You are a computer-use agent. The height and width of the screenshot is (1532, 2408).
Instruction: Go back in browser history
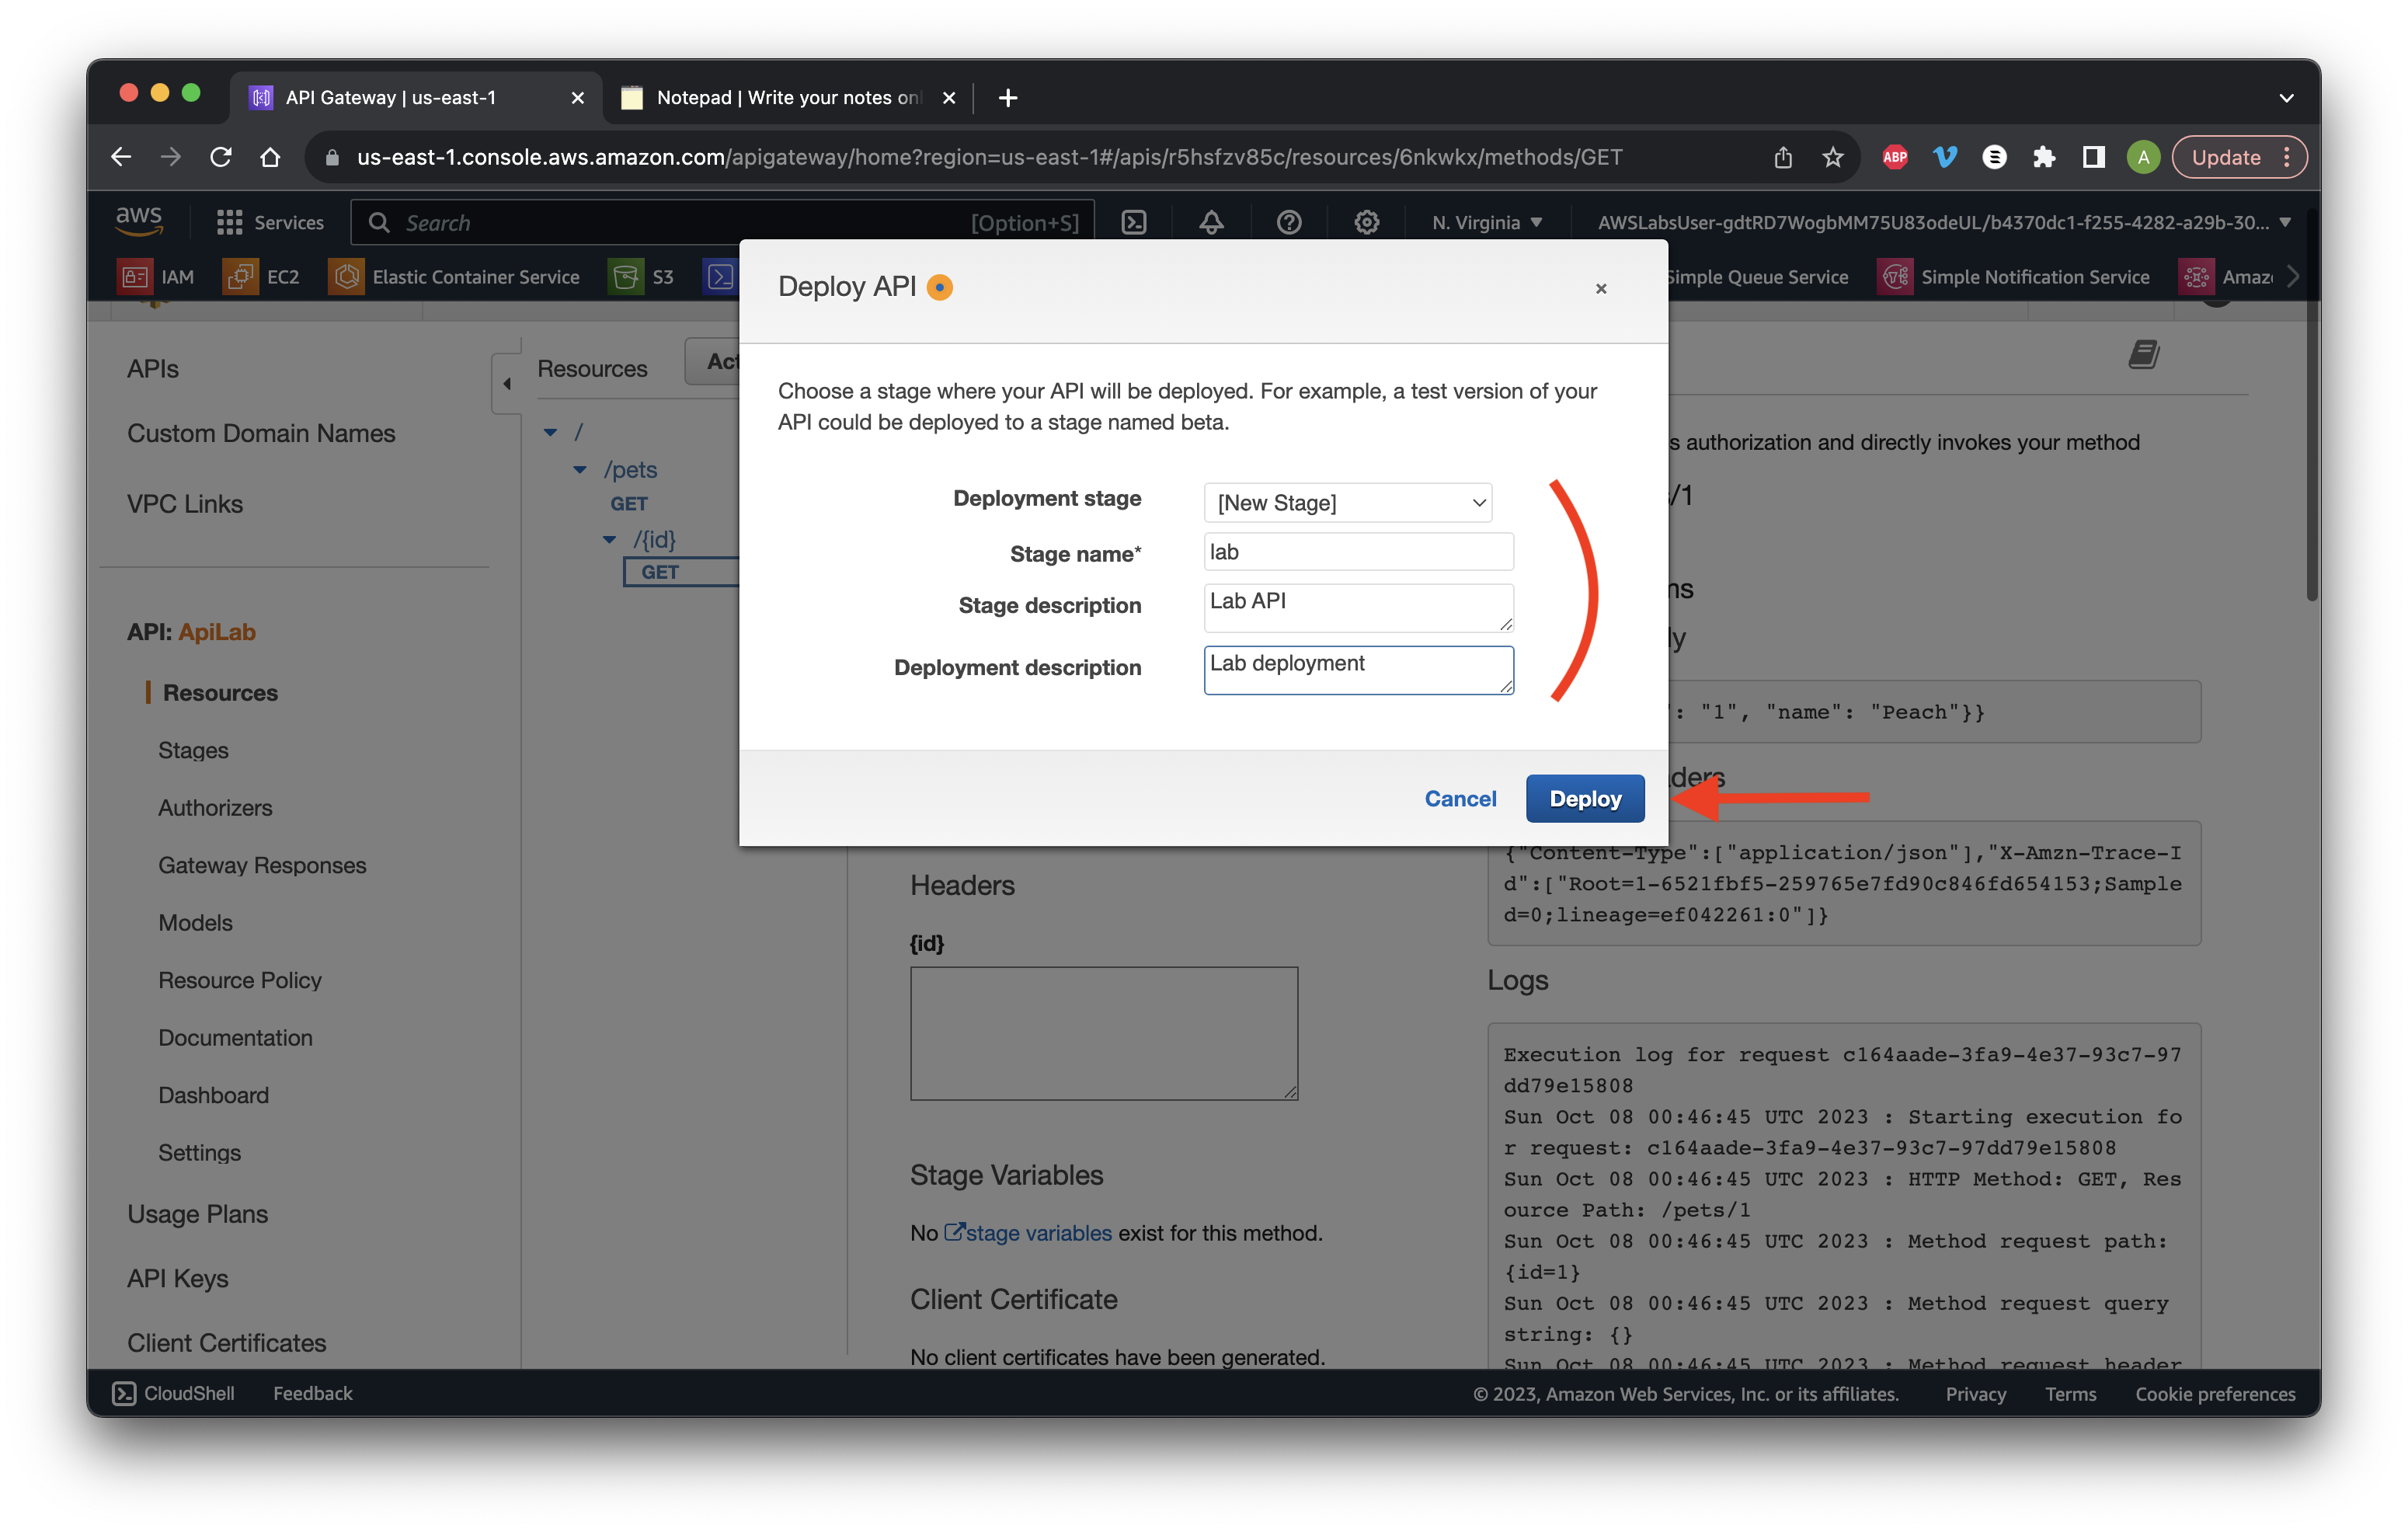(x=121, y=157)
